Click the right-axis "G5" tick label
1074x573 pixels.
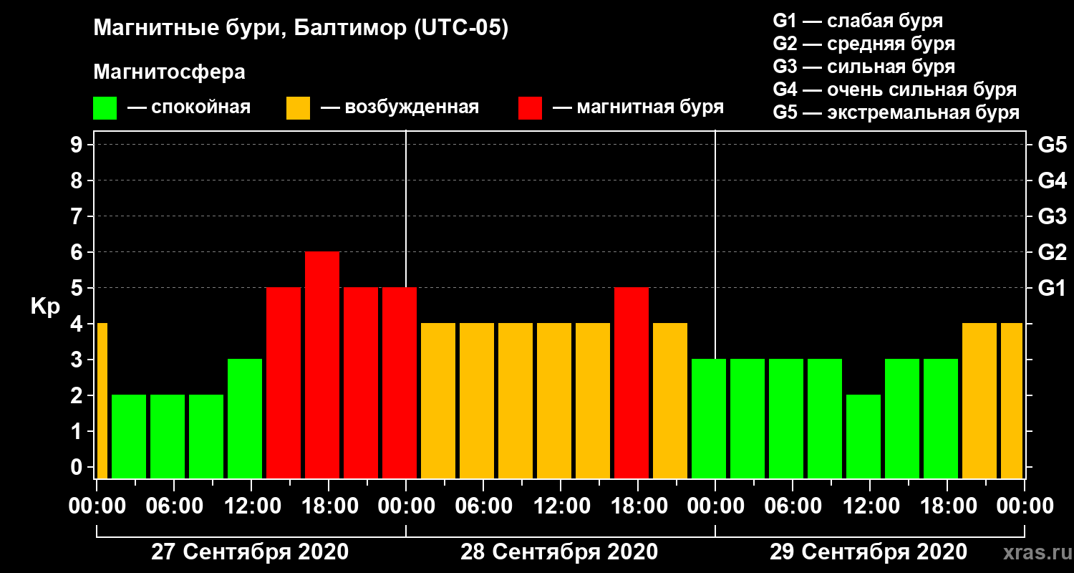click(1052, 145)
